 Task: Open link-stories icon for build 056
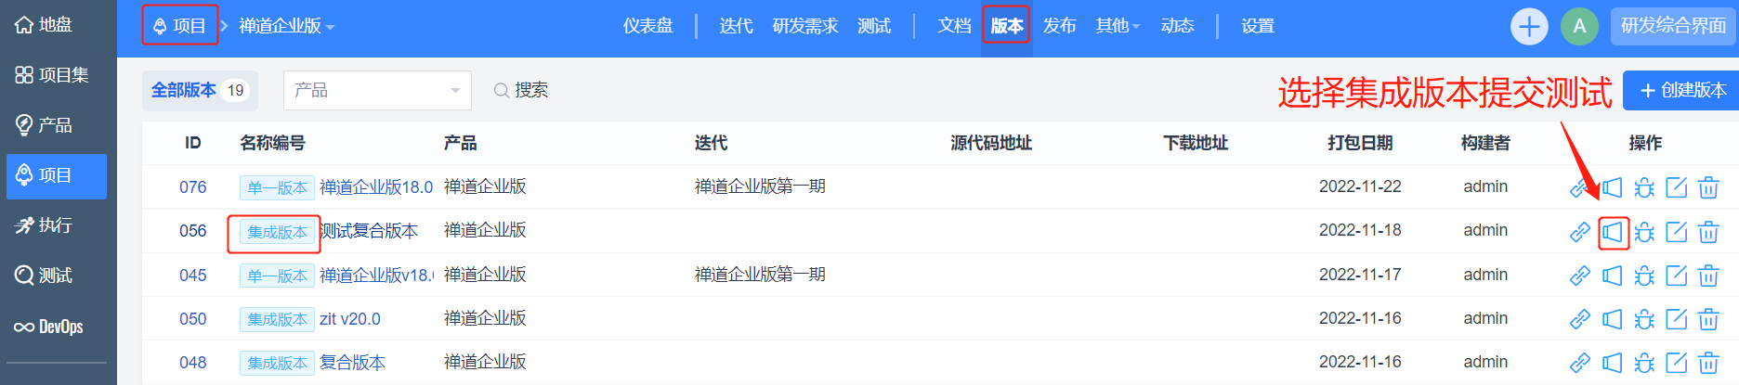(1580, 232)
